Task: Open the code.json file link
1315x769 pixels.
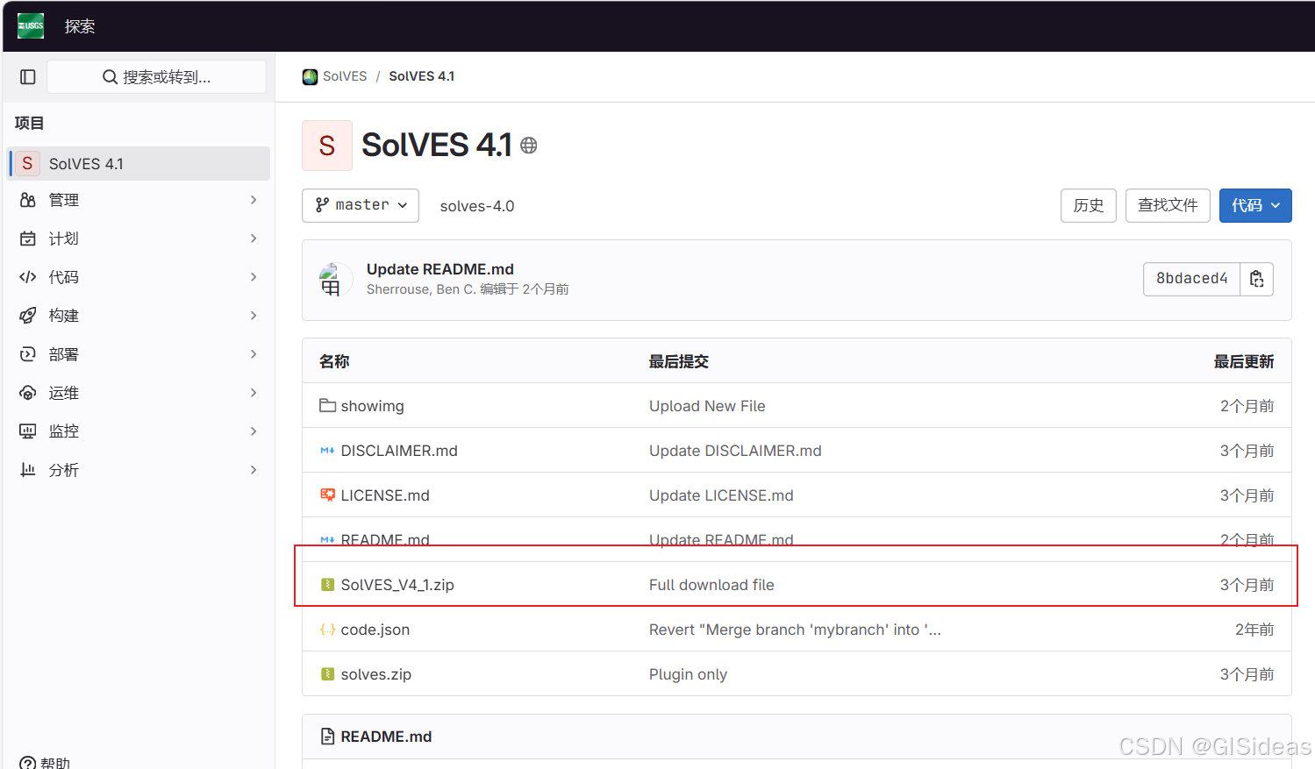Action: coord(375,630)
